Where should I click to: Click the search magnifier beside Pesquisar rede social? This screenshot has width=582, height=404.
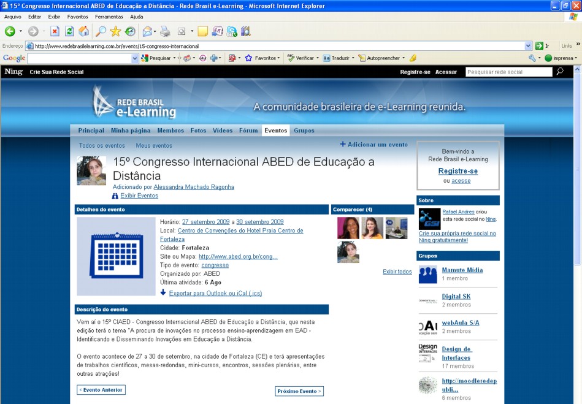point(560,72)
